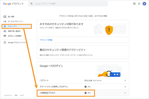Click the key and password illustration

pos(109,74)
